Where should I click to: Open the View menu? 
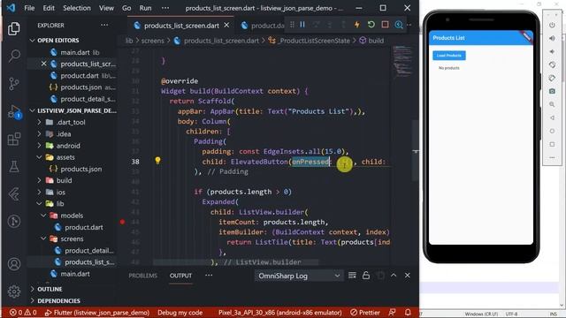106,8
